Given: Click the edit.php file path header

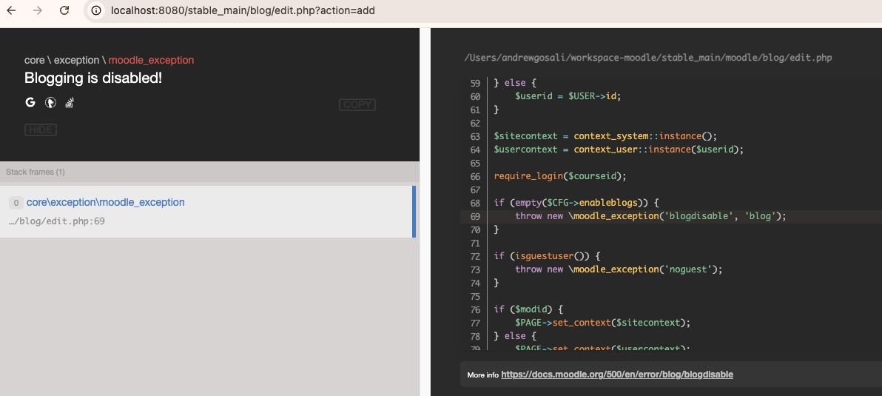Looking at the screenshot, I should tap(648, 58).
